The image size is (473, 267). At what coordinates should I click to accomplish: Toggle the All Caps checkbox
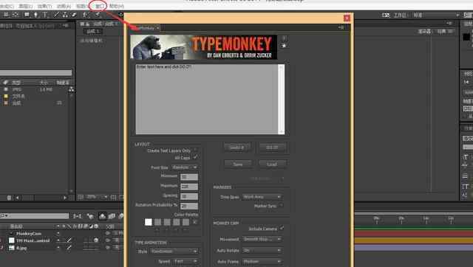(x=195, y=157)
